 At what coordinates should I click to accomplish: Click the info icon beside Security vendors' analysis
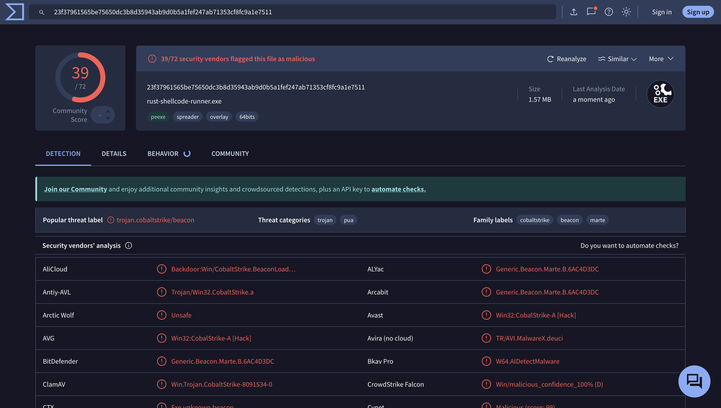click(x=128, y=245)
